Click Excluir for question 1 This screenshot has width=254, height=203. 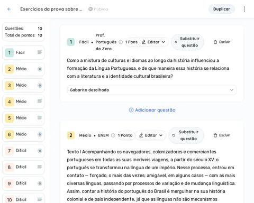tap(222, 42)
